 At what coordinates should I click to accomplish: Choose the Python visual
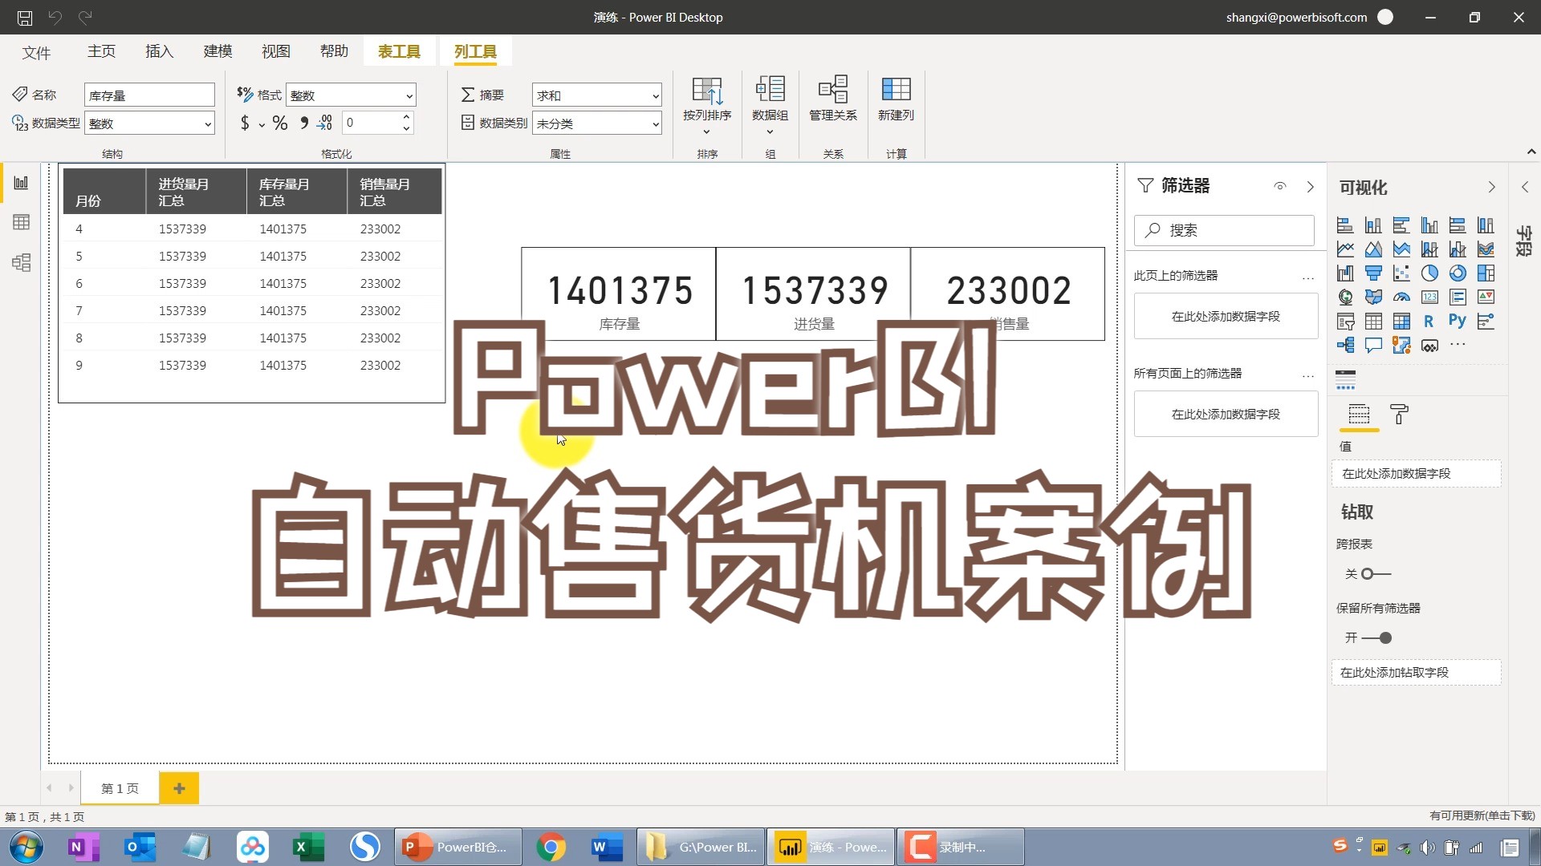pos(1458,321)
